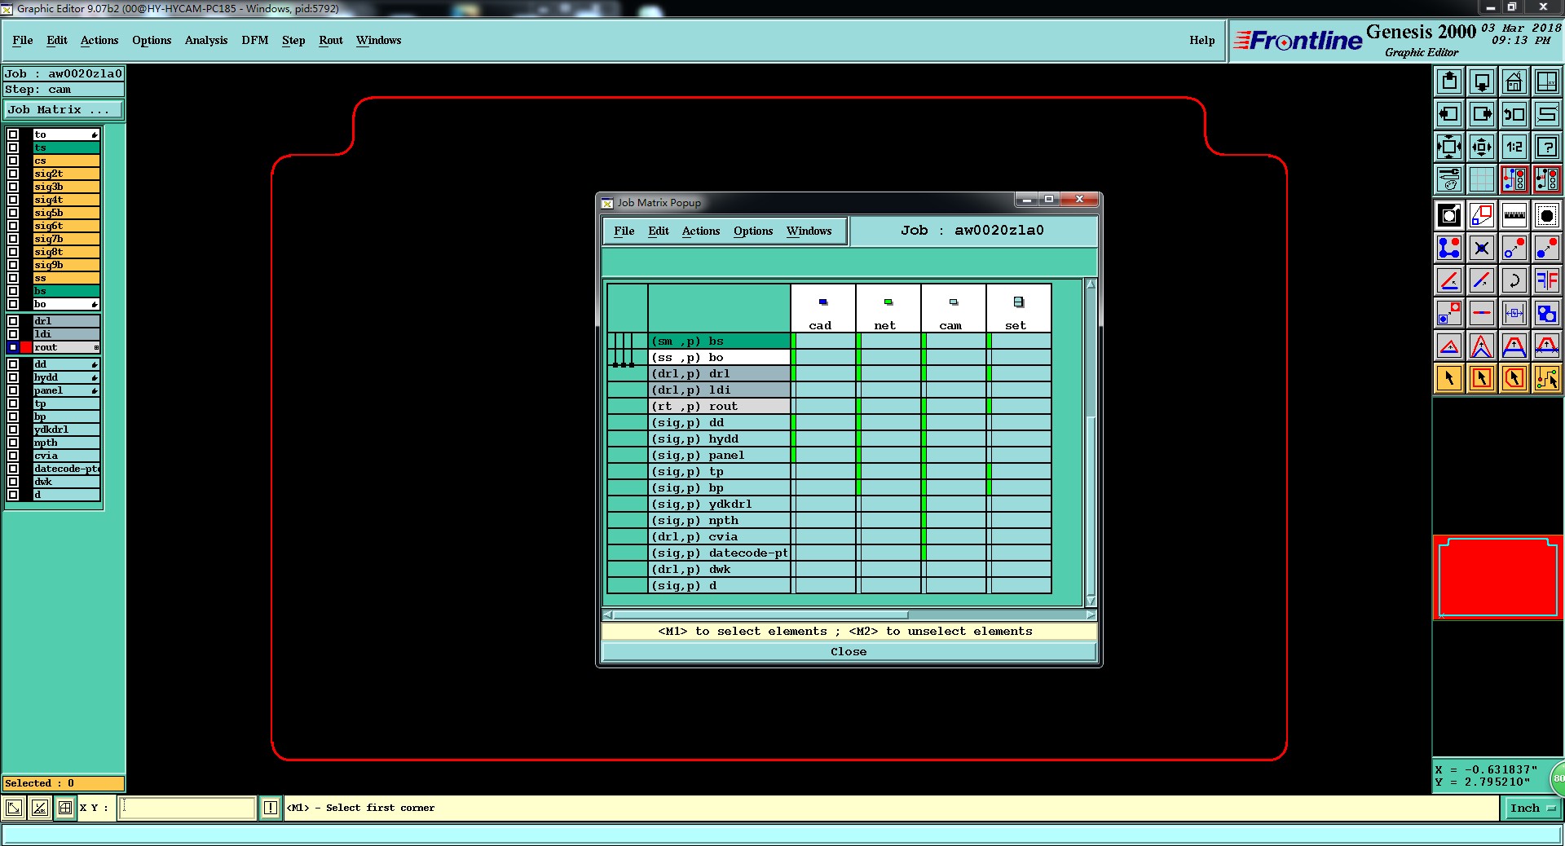Select the plain arrow pointer selection tool
Viewport: 1565px width, 846px height.
[1449, 378]
